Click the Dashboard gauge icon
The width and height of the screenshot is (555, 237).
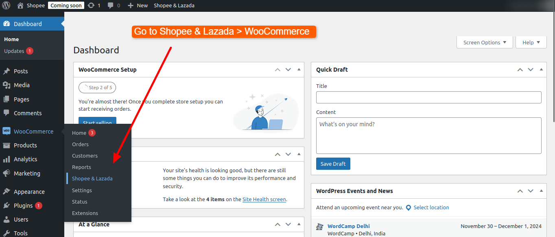pyautogui.click(x=7, y=24)
